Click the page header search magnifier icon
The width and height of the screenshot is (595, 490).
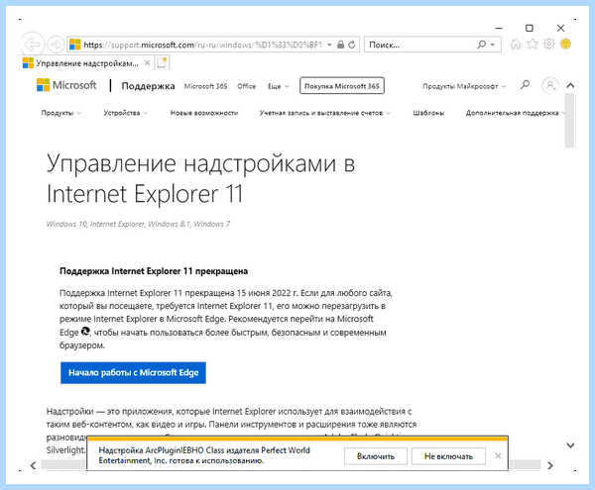525,85
